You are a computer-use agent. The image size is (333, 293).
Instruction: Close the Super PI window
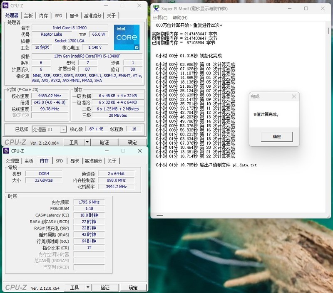(x=323, y=8)
